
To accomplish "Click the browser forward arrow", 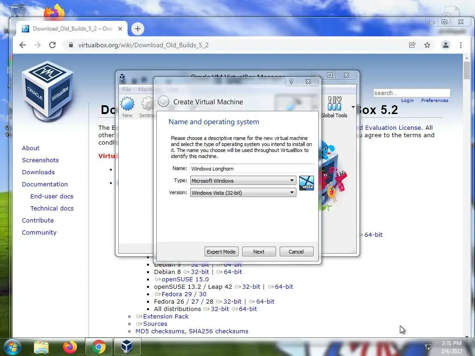I will pyautogui.click(x=37, y=45).
